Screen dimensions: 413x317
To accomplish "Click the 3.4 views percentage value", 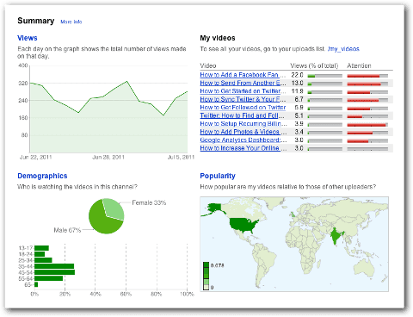I will [299, 132].
